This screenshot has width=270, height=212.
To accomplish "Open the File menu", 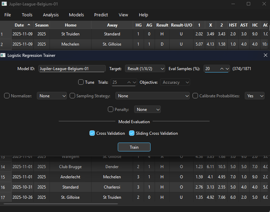I will click(8, 15).
